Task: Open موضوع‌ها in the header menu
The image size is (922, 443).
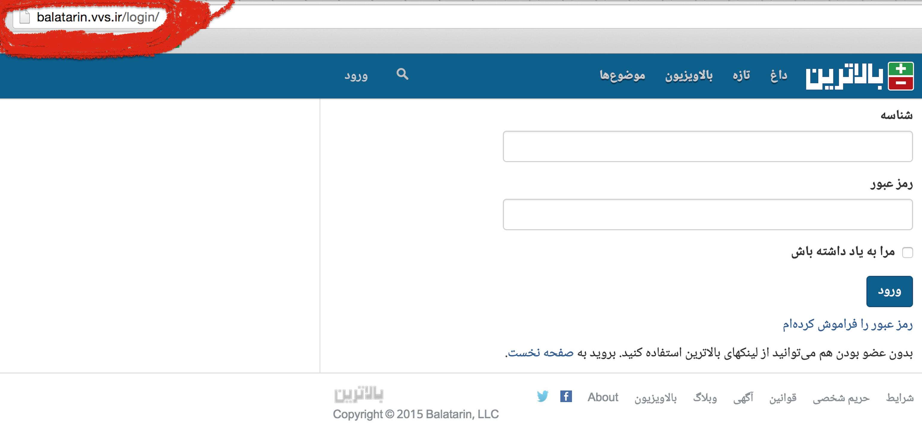Action: coord(622,76)
